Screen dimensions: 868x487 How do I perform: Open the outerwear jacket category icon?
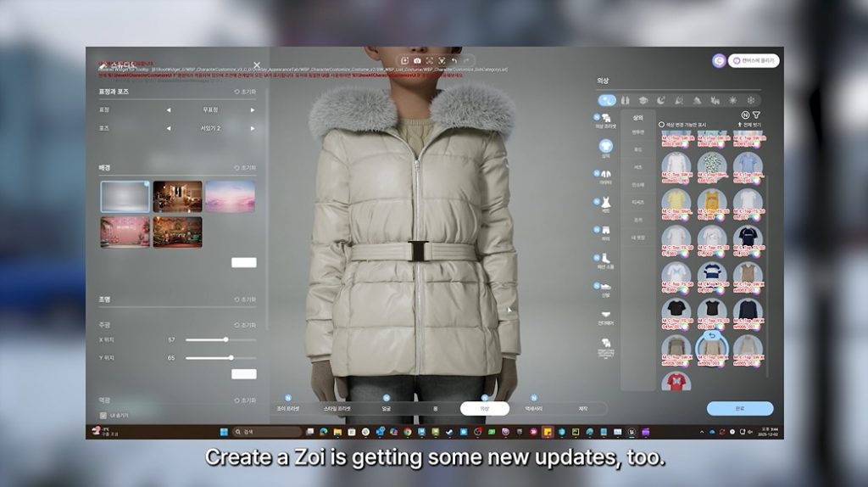coord(605,175)
